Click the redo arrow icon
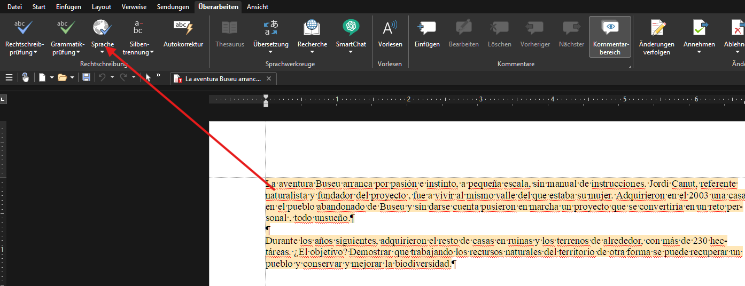The width and height of the screenshot is (745, 286). pyautogui.click(x=123, y=77)
